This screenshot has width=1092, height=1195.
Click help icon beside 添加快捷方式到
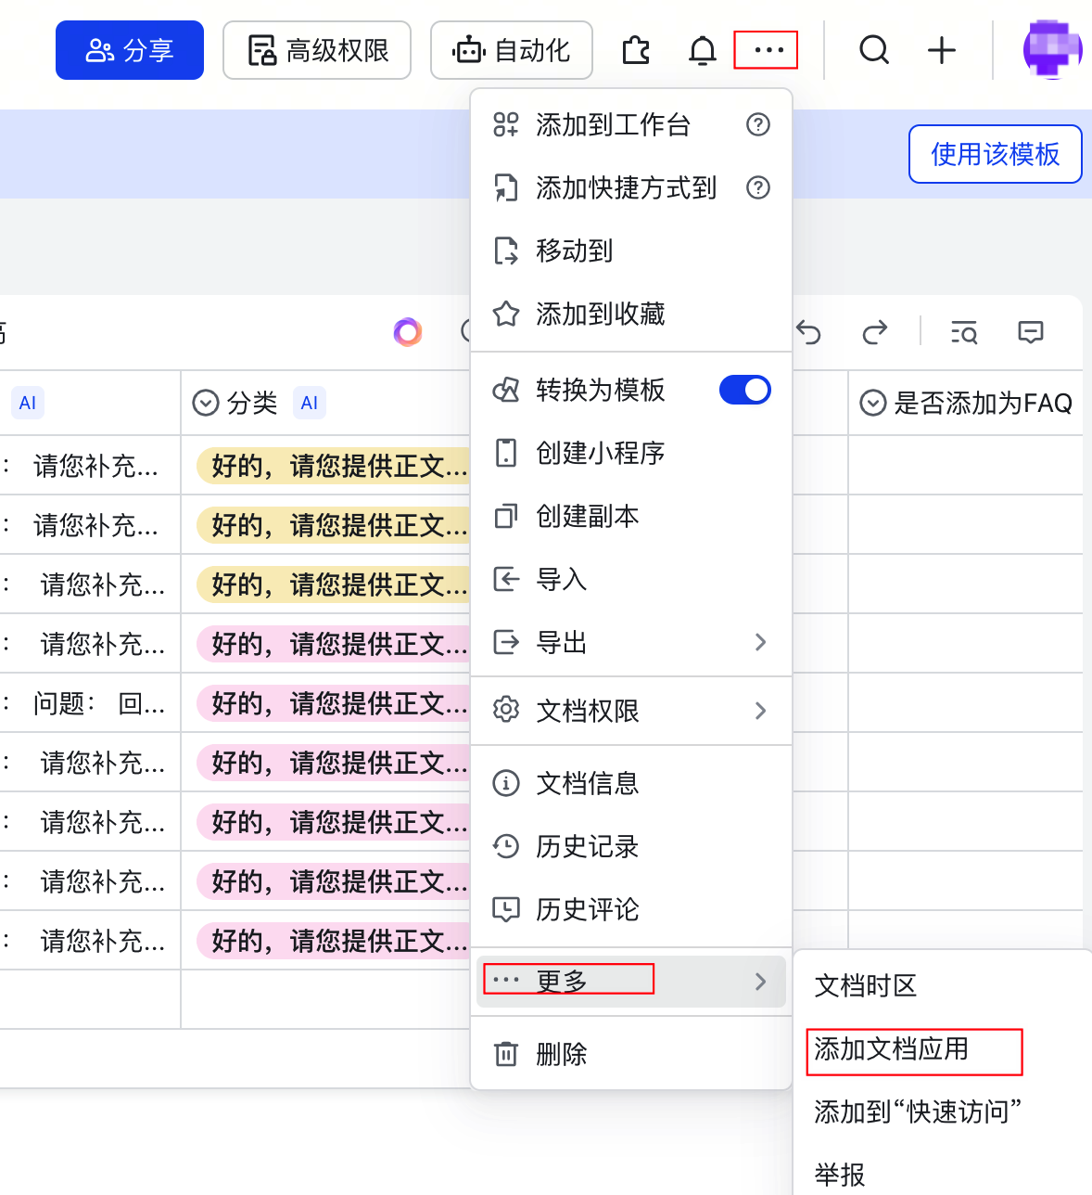pyautogui.click(x=758, y=187)
